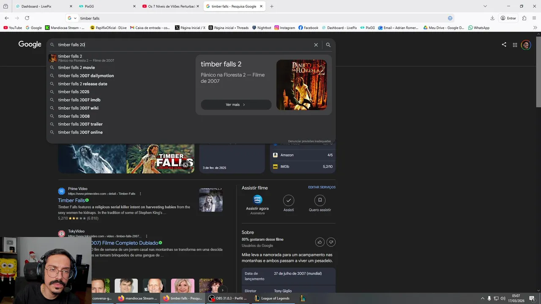Switch to PixGG tab

(107, 6)
